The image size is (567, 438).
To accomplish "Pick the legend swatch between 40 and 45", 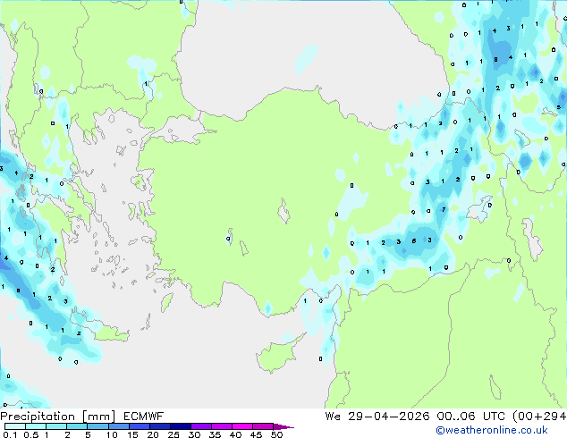I will (x=242, y=426).
